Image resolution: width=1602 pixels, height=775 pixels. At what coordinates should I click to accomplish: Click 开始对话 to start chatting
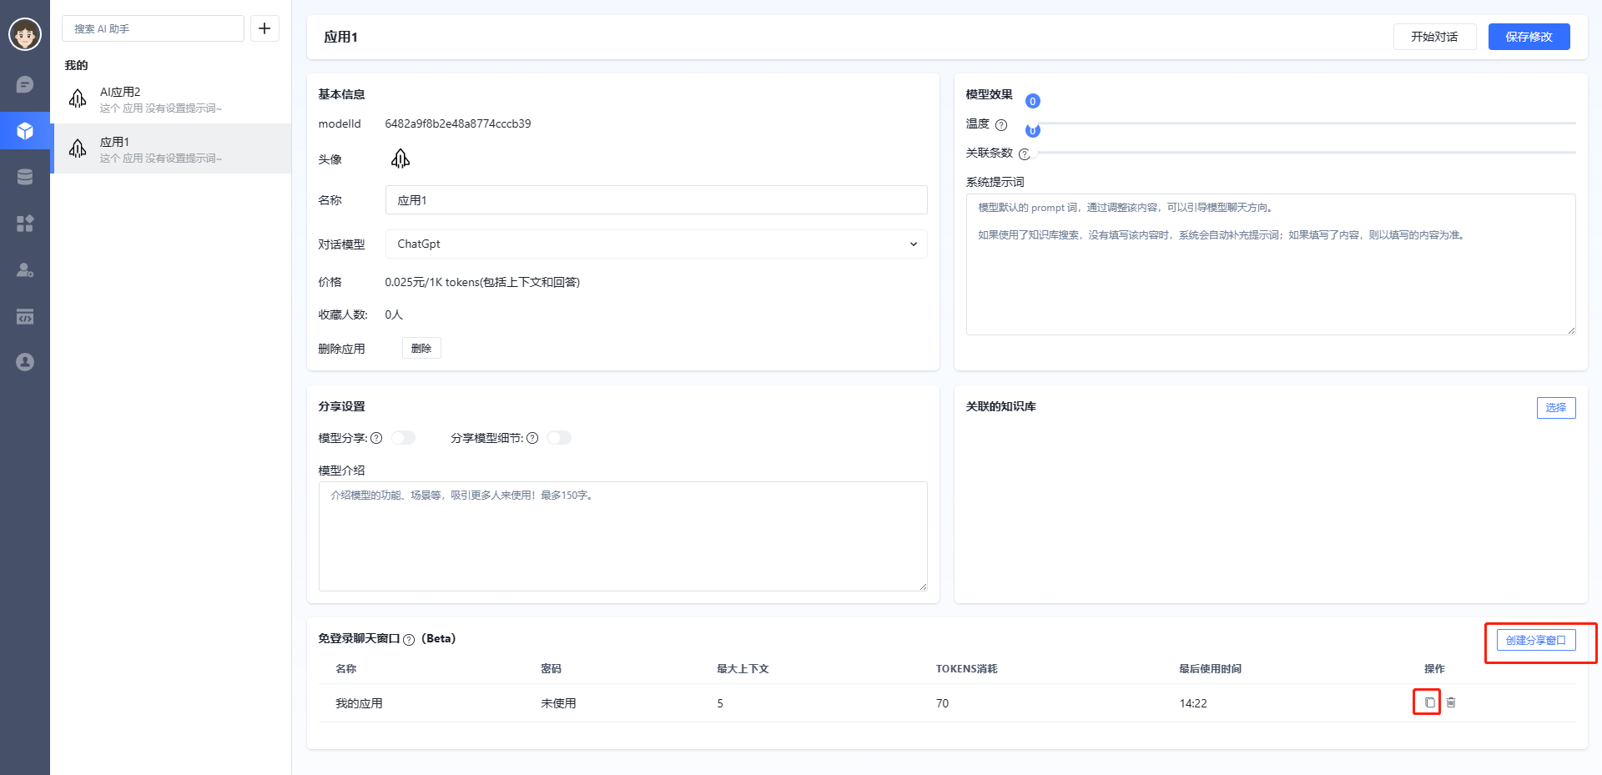pos(1434,37)
